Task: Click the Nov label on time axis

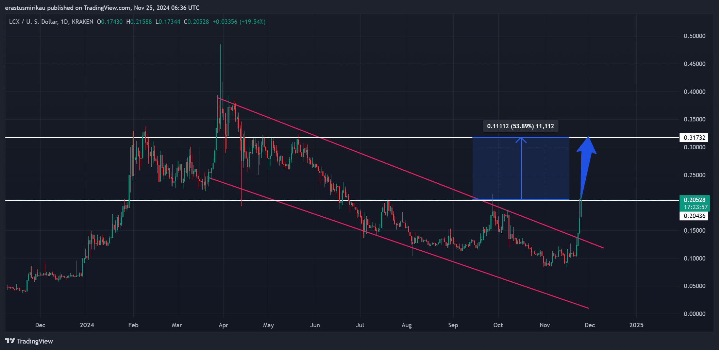Action: [545, 325]
